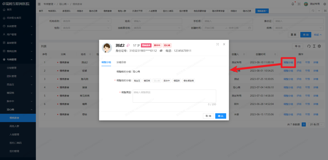Click the tab bar refresh icon
The image size is (328, 160).
(313, 11)
